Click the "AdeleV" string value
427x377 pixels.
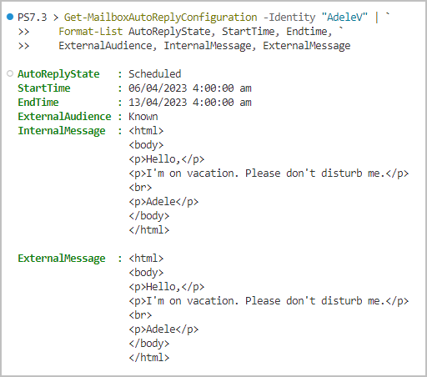[x=344, y=18]
